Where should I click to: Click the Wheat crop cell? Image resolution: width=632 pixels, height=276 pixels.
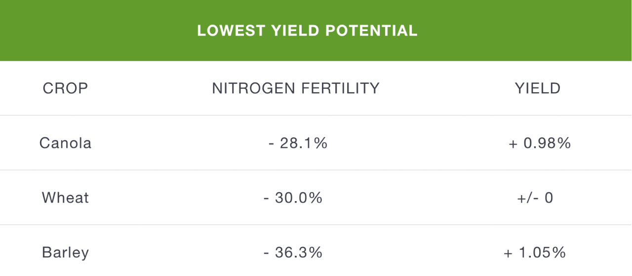coord(66,198)
